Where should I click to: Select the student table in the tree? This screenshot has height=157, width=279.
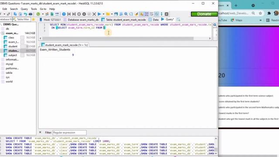pos(13,47)
